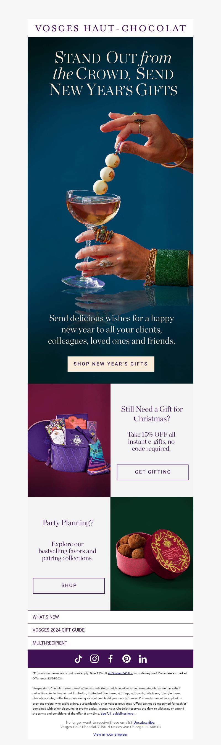Open the Pinterest social icon

click(x=126, y=659)
